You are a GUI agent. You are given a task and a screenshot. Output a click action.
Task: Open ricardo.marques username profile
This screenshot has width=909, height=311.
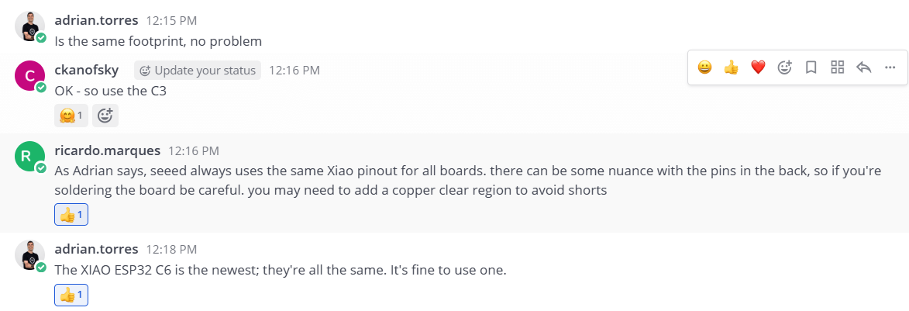pos(108,150)
